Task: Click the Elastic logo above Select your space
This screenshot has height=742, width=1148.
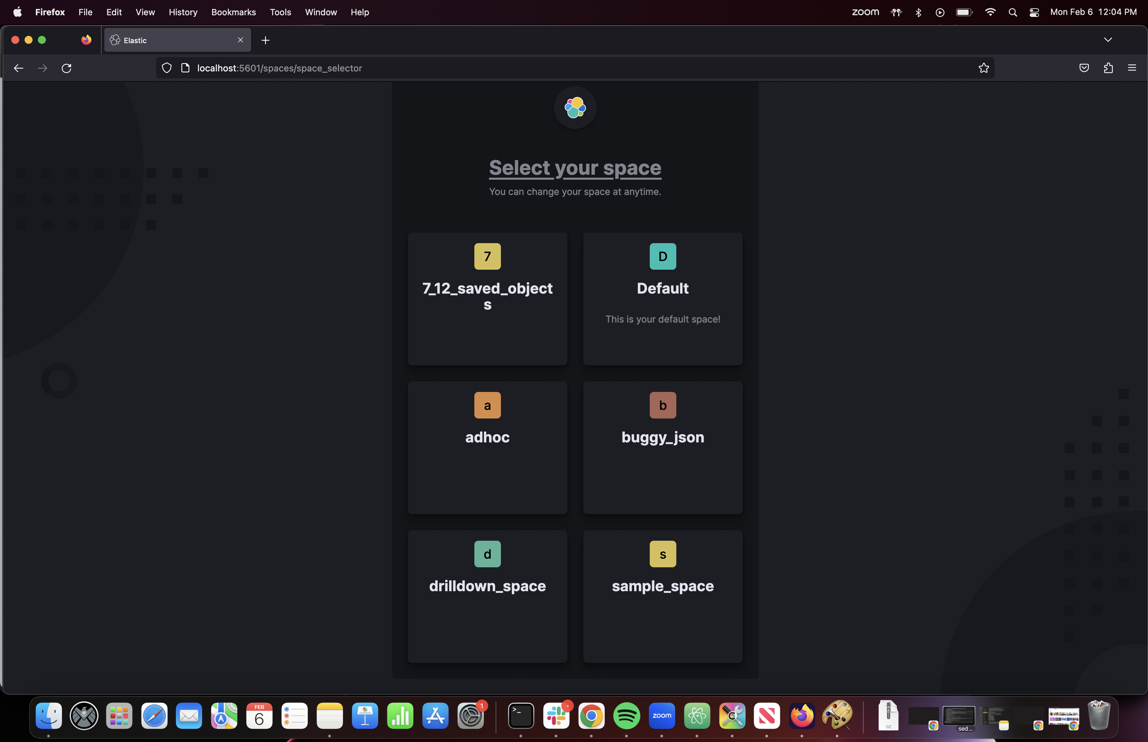Action: [574, 107]
